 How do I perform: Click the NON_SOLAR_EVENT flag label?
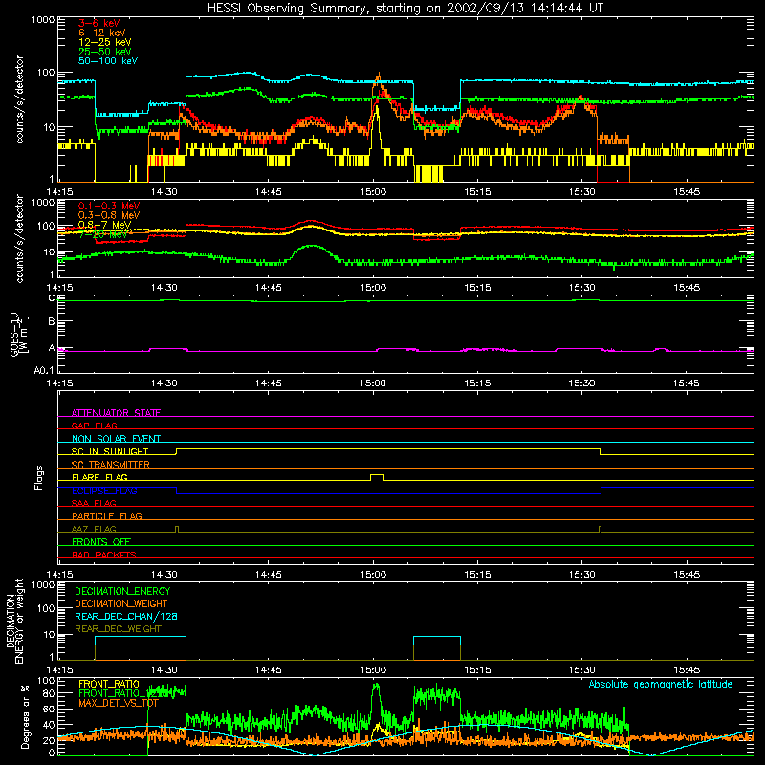point(116,439)
